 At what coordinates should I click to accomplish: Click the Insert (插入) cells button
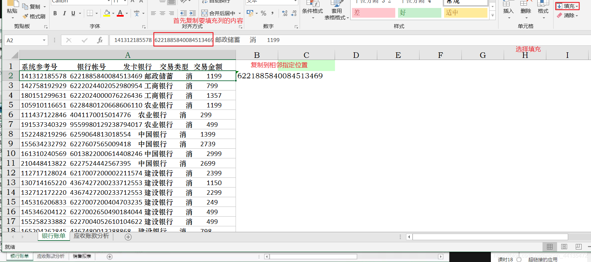pyautogui.click(x=508, y=10)
